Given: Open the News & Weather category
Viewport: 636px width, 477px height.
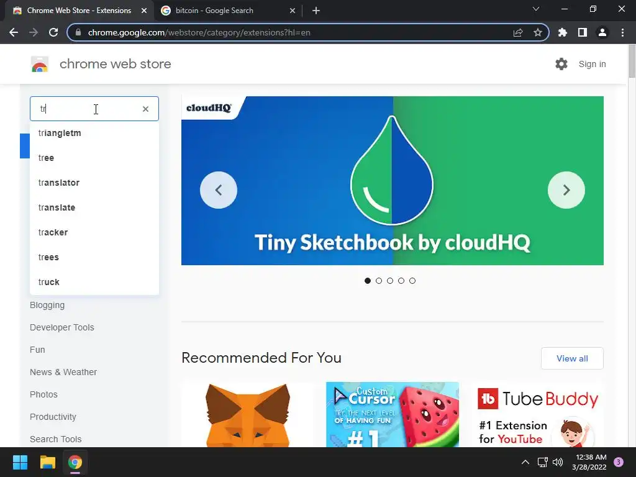Looking at the screenshot, I should point(63,372).
